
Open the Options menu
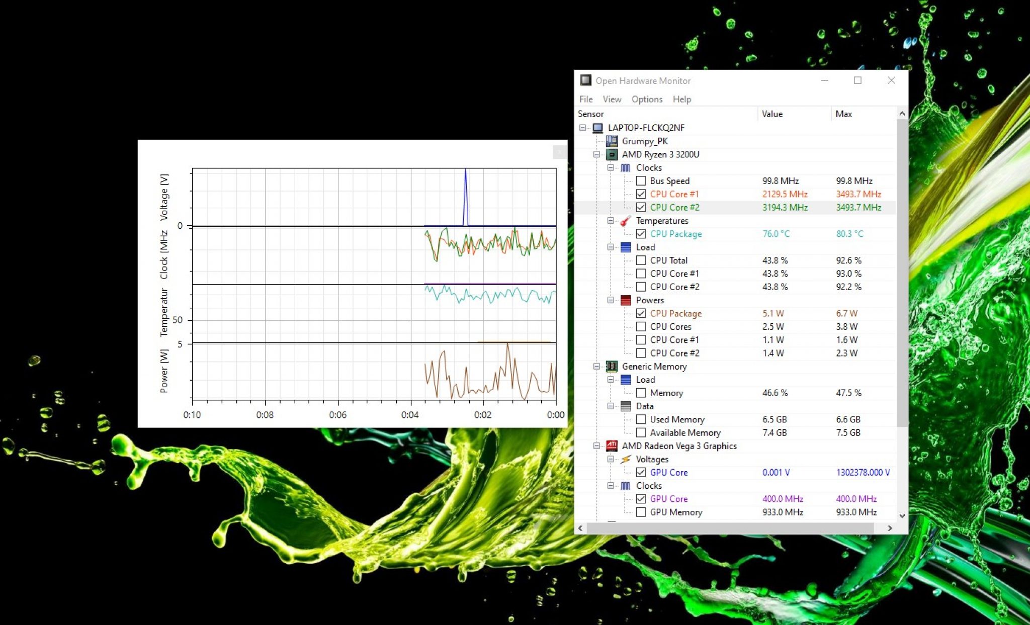click(x=647, y=99)
